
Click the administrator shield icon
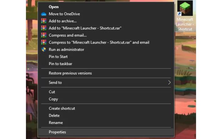[x=43, y=49]
